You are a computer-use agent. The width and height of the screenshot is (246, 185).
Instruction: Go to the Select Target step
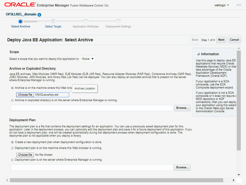[53, 27]
